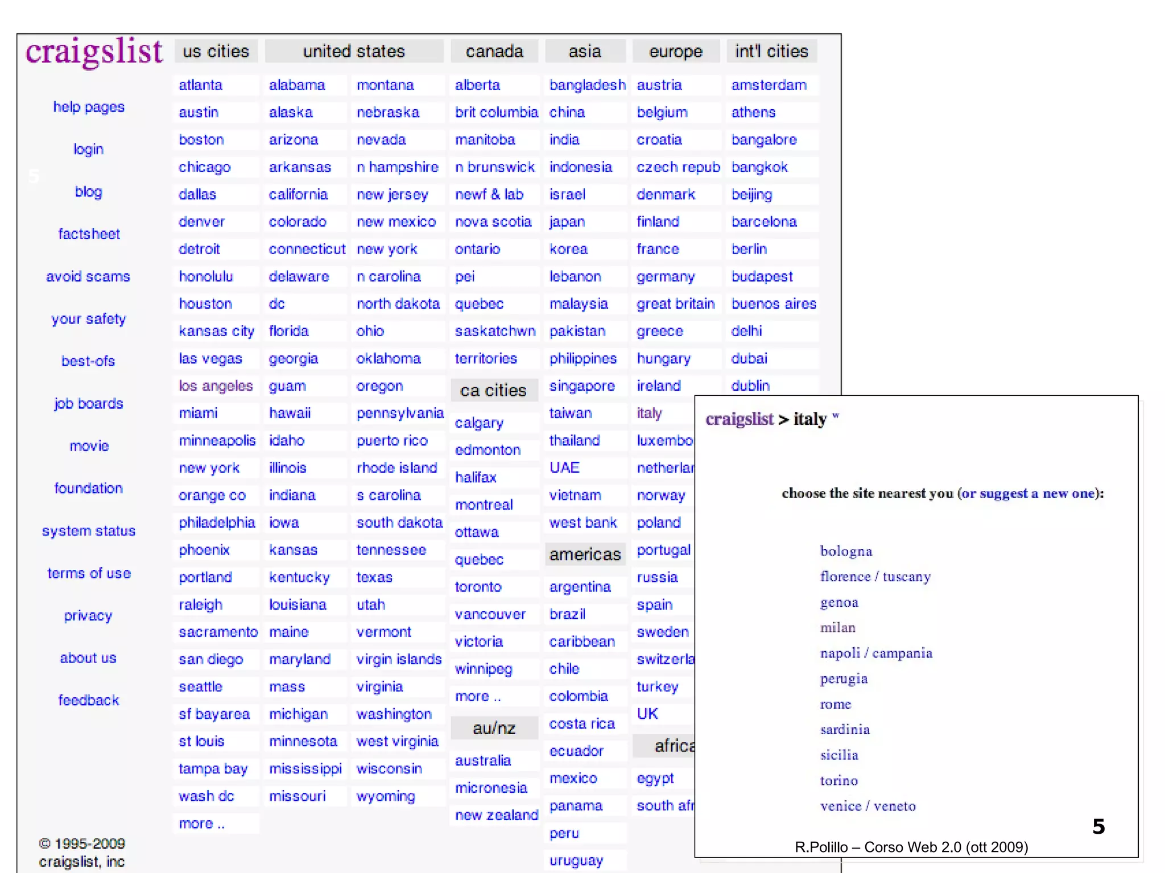The width and height of the screenshot is (1165, 873).
Task: Choose torino site
Action: (x=838, y=781)
